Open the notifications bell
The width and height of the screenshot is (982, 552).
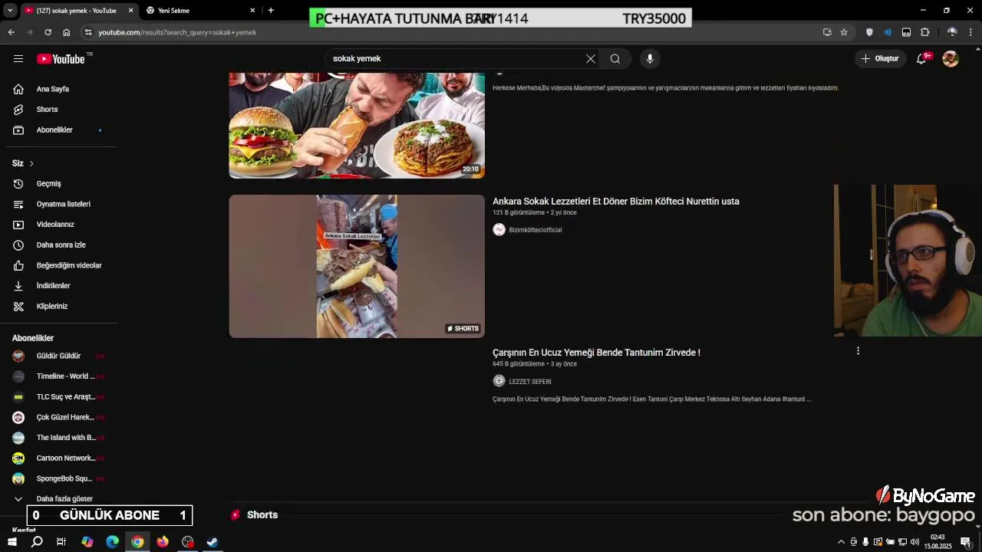921,58
